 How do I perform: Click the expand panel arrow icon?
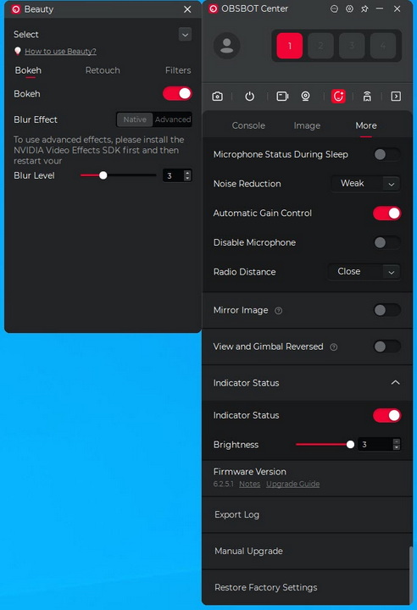point(396,96)
